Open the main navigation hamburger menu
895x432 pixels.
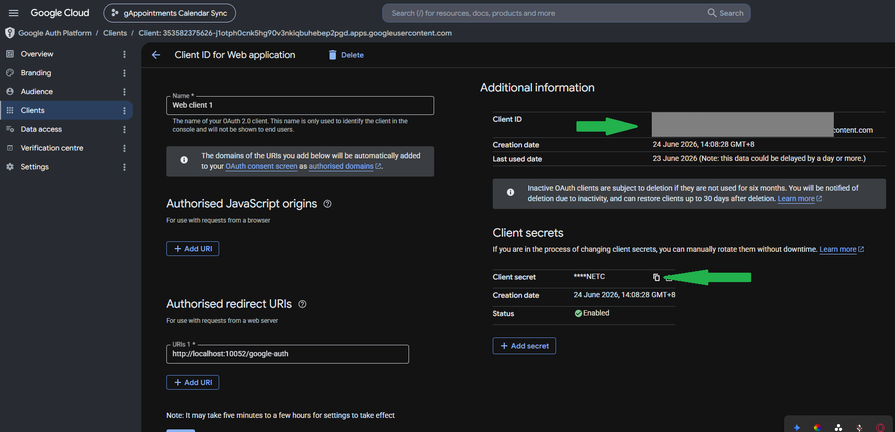point(14,13)
